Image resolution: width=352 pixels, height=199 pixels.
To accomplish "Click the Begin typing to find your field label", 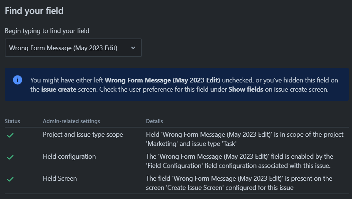I will (x=47, y=30).
